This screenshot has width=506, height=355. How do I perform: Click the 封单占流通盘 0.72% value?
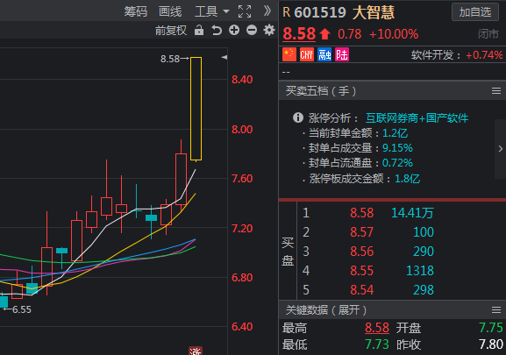[x=397, y=163]
